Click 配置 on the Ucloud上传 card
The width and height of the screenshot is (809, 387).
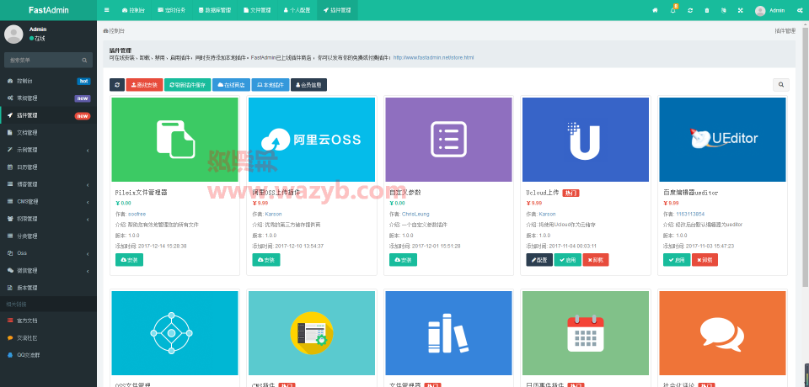pyautogui.click(x=539, y=260)
